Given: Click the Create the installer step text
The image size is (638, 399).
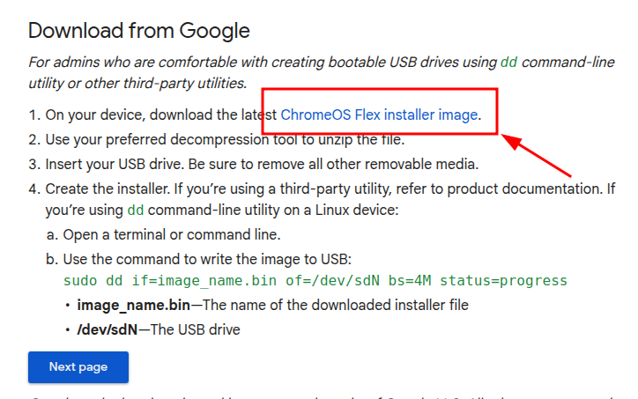Looking at the screenshot, I should pyautogui.click(x=330, y=199).
